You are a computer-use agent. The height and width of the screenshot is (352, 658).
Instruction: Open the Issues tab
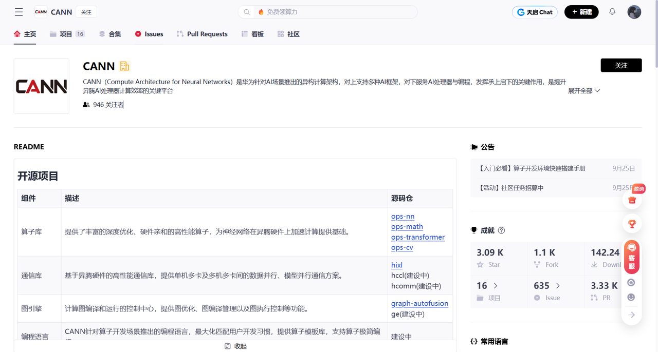[x=149, y=34]
